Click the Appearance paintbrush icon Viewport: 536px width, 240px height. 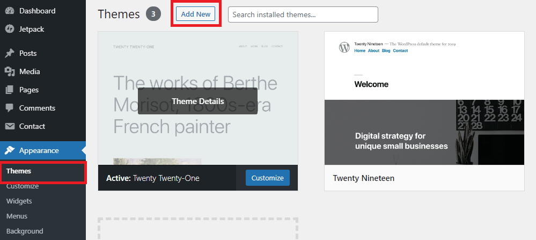(x=10, y=150)
